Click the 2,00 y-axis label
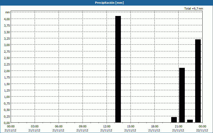The image size is (213, 133). point(7,71)
